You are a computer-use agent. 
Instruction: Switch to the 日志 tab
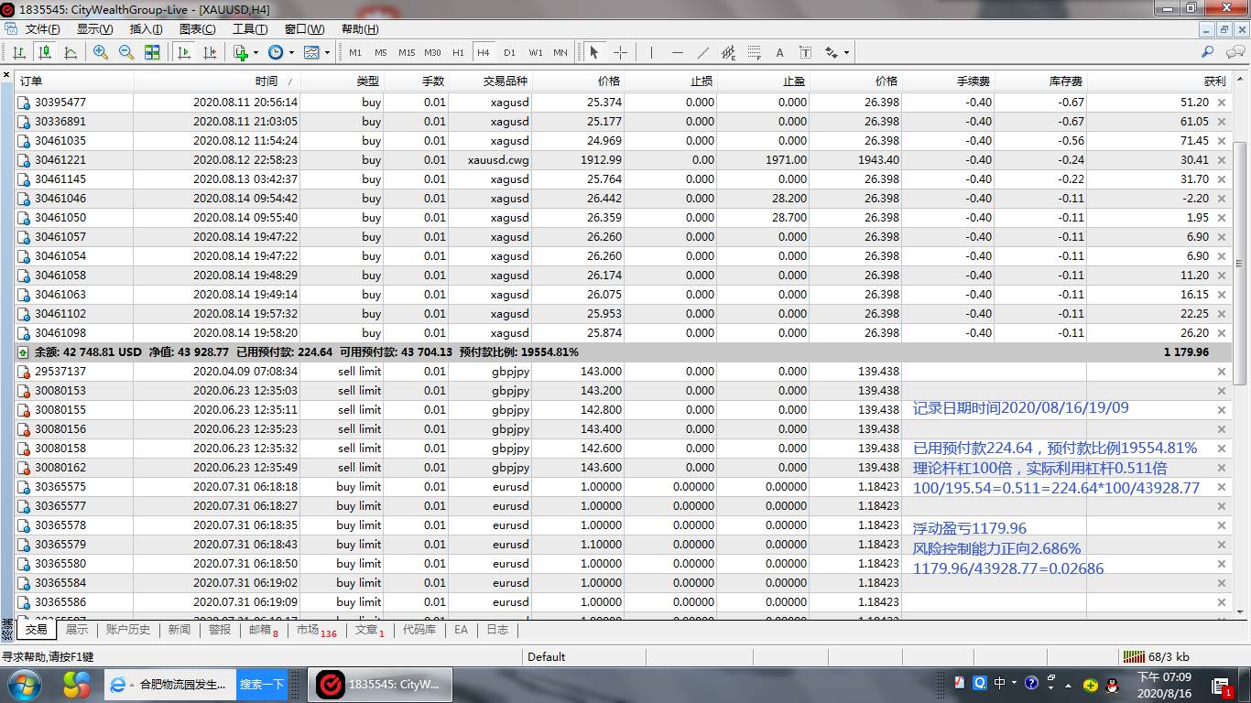coord(497,630)
